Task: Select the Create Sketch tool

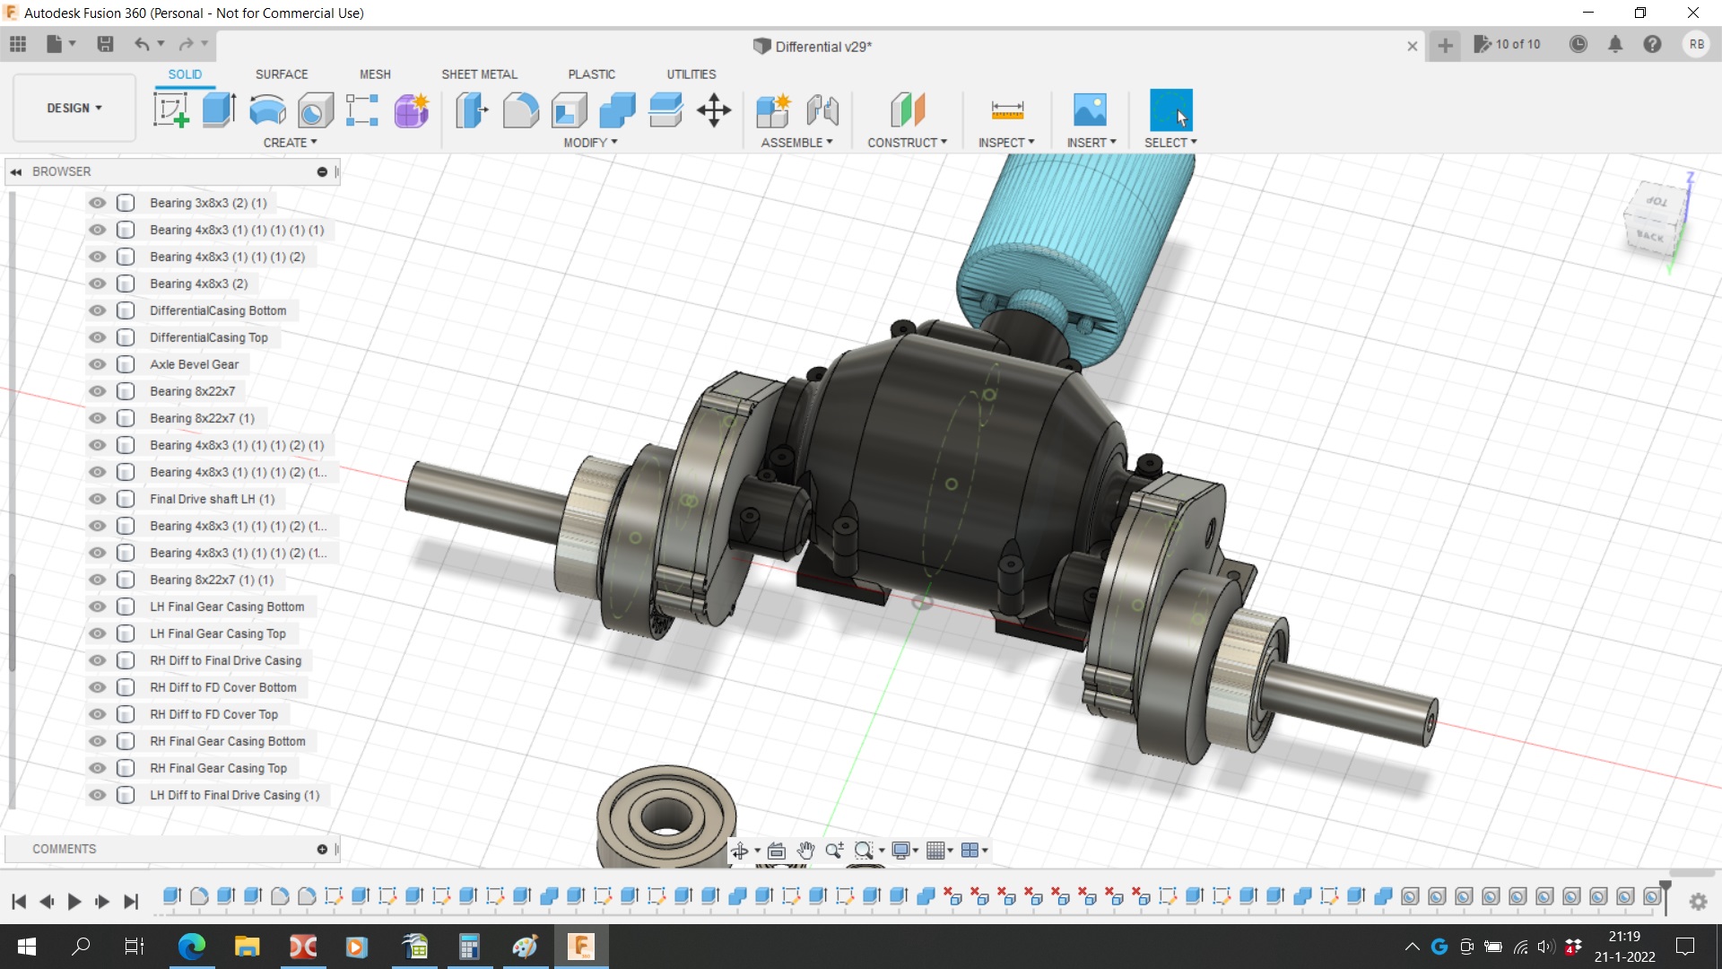Action: tap(170, 110)
